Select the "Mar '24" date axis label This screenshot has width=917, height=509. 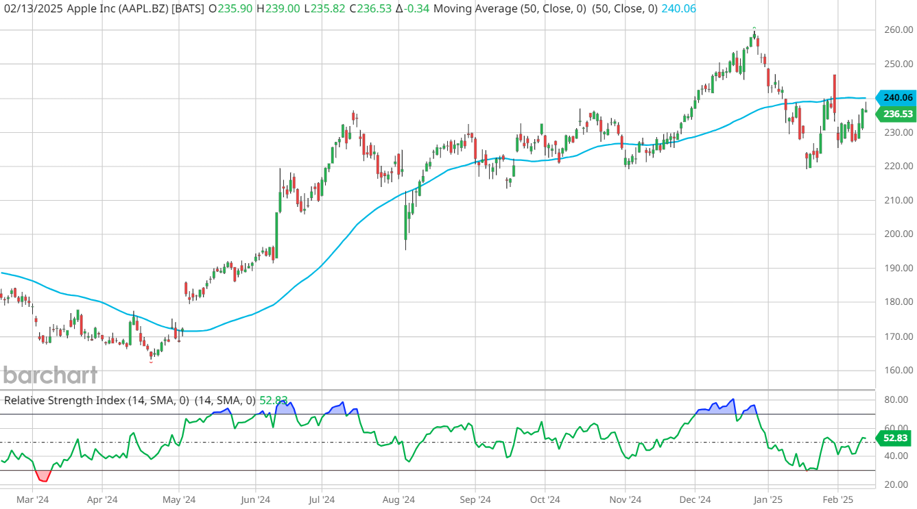(32, 499)
